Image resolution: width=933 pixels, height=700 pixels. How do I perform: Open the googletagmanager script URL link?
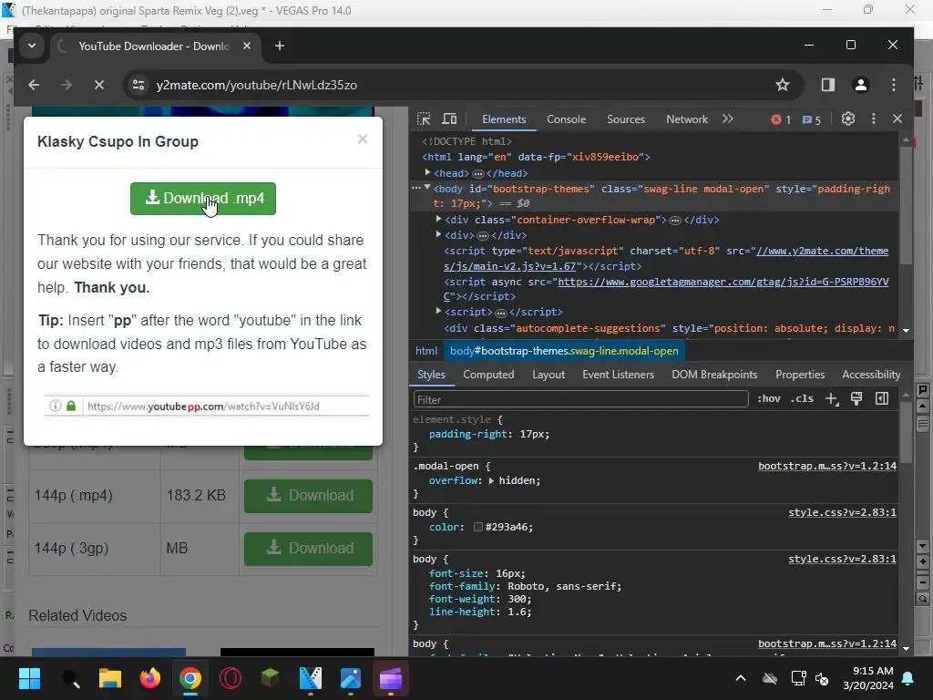pyautogui.click(x=666, y=289)
